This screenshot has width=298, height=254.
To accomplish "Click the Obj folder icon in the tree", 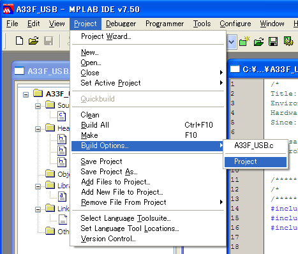I will [50, 174].
